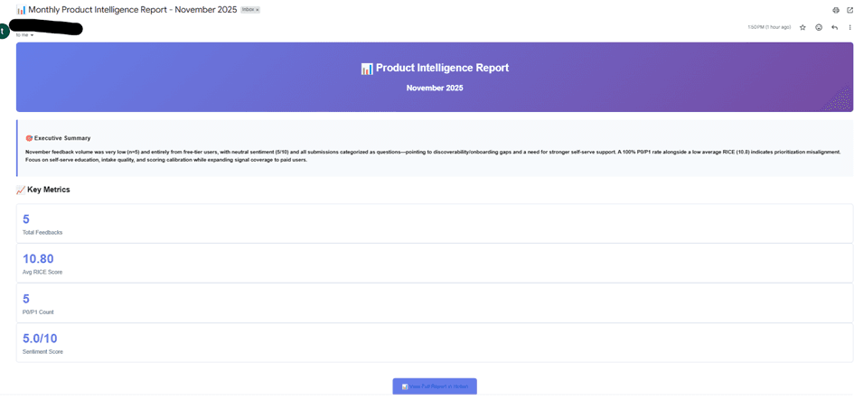The image size is (854, 400).
Task: Open email in new window icon
Action: (x=849, y=10)
